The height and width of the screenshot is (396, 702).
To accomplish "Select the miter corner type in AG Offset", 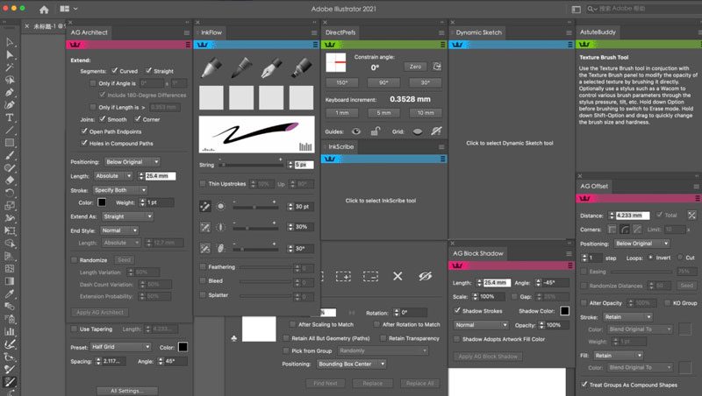I will [612, 230].
